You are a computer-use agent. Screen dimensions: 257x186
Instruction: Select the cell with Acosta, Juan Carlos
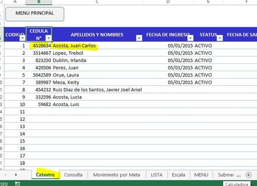(x=75, y=45)
